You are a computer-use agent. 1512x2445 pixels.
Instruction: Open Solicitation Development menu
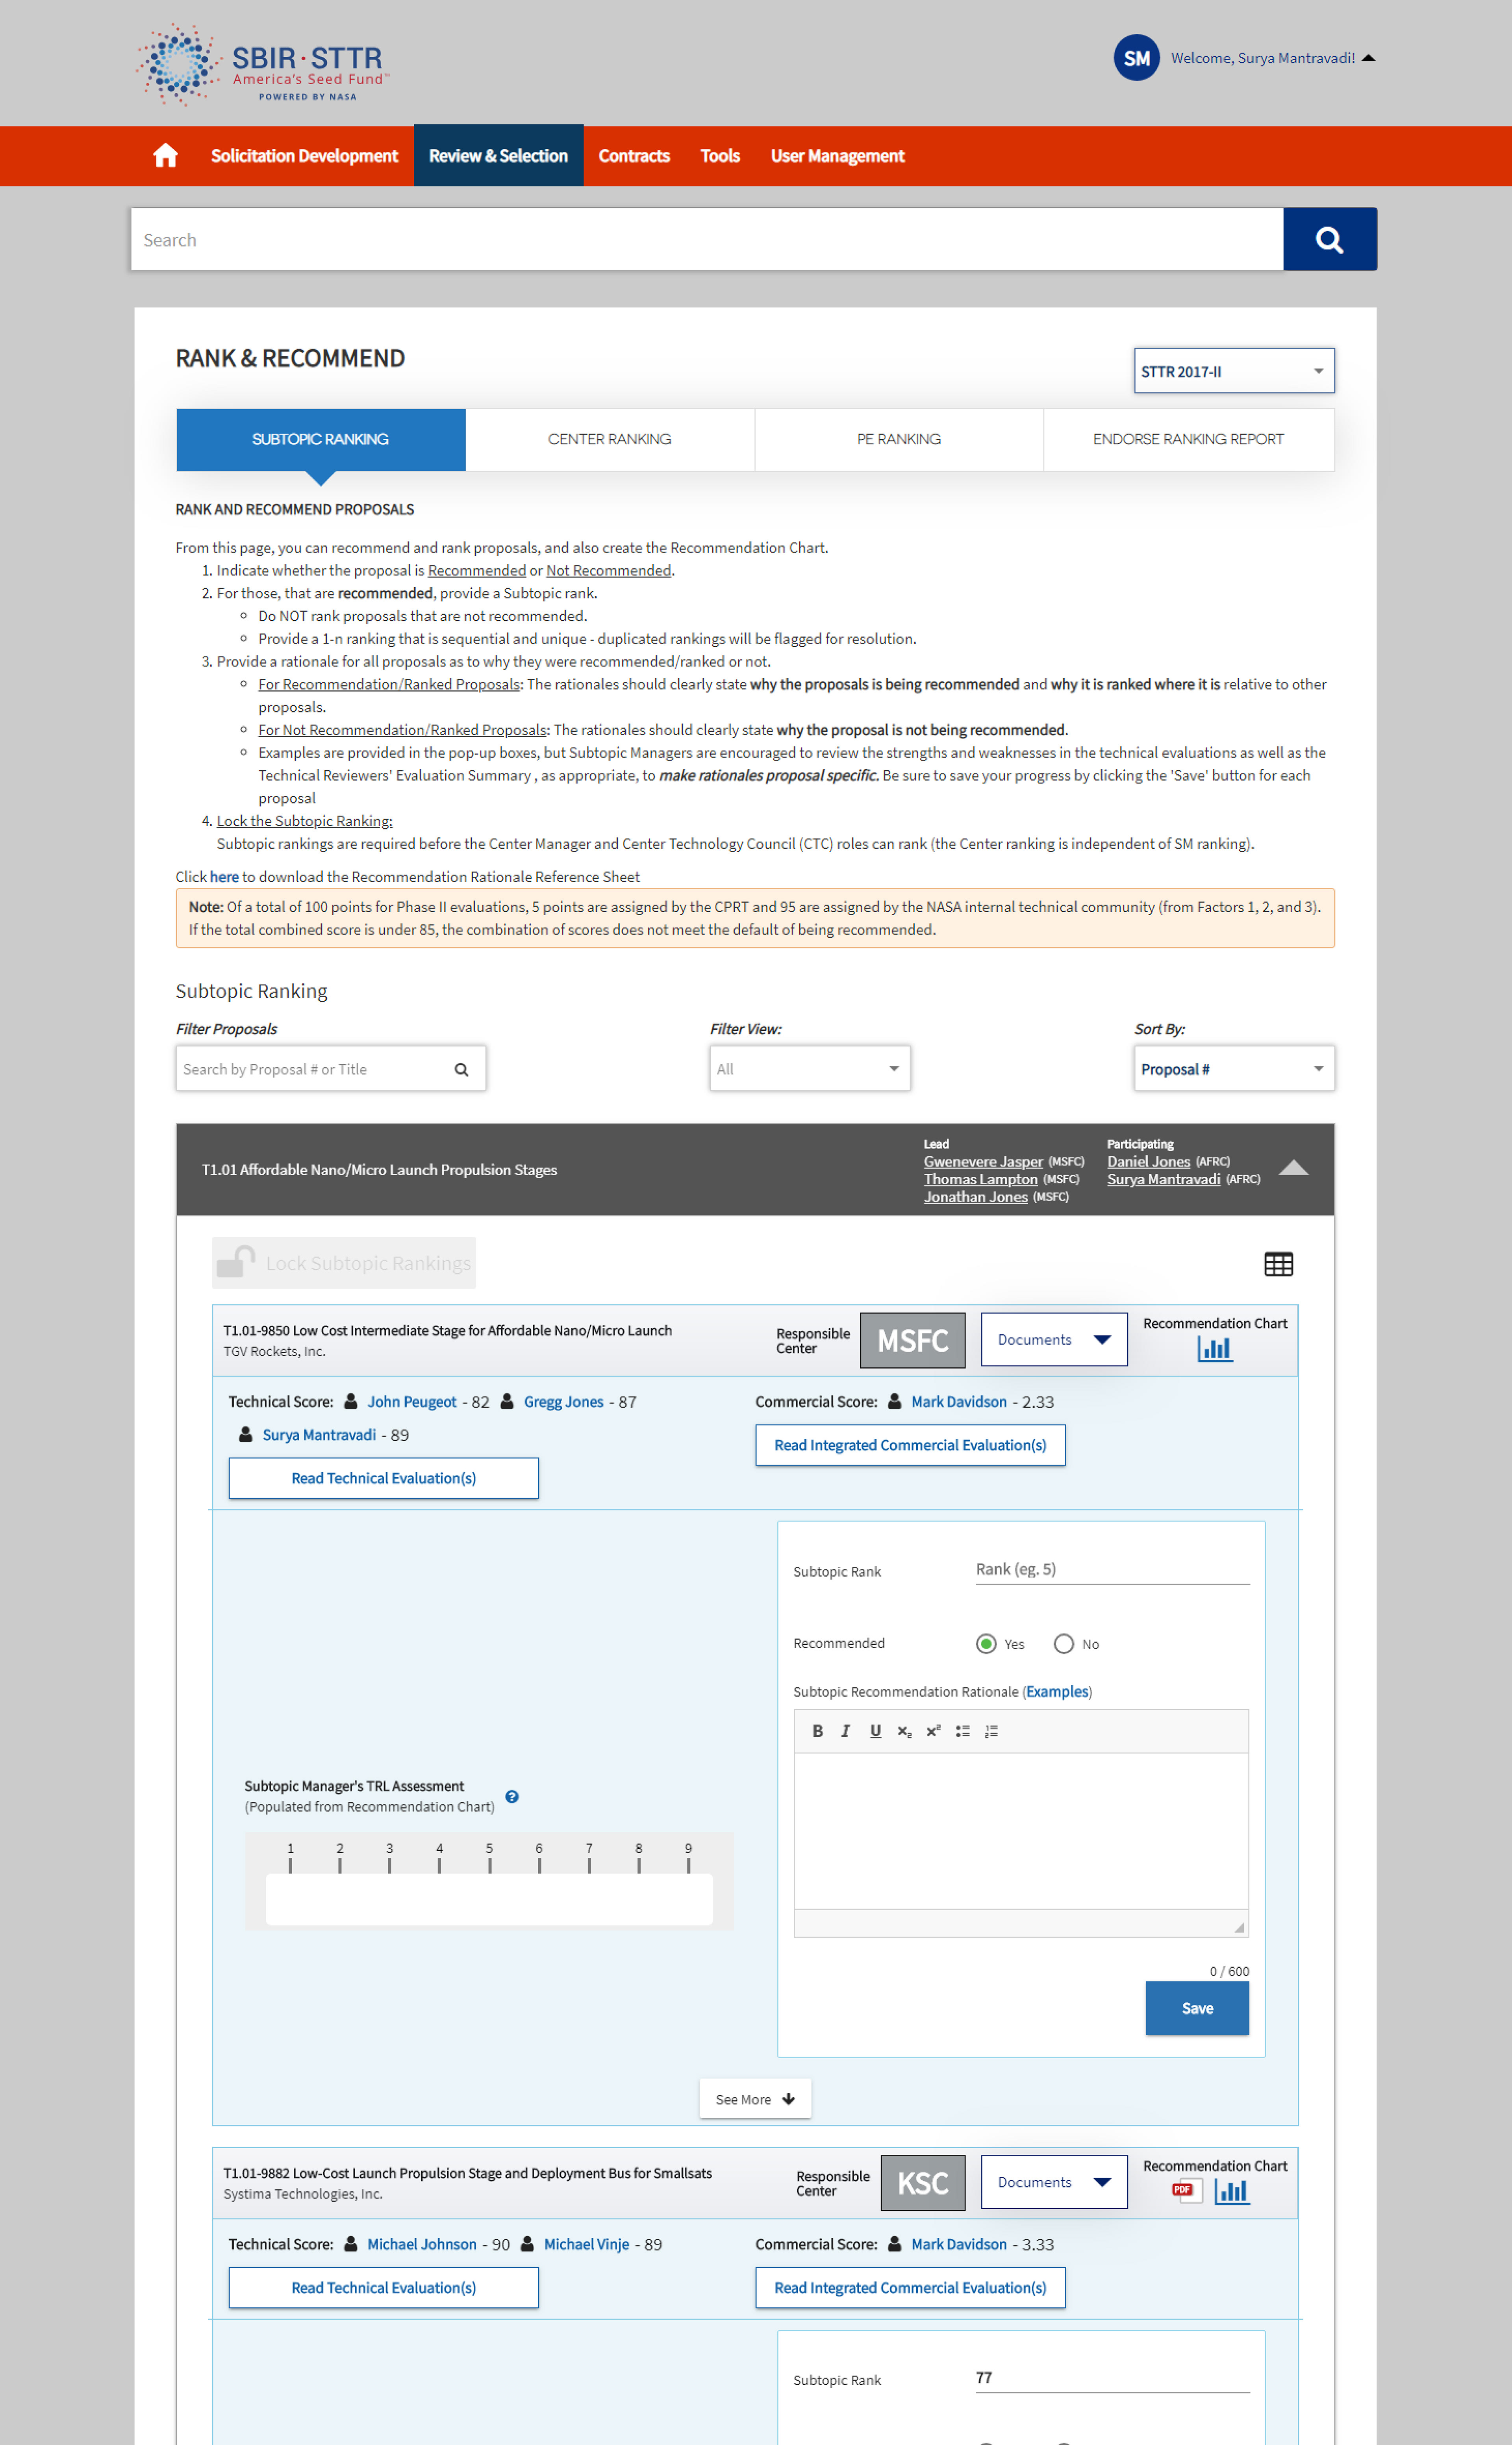point(304,155)
